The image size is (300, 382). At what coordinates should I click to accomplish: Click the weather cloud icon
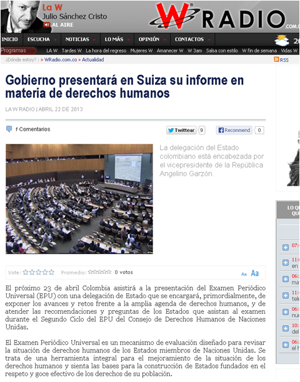(282, 41)
